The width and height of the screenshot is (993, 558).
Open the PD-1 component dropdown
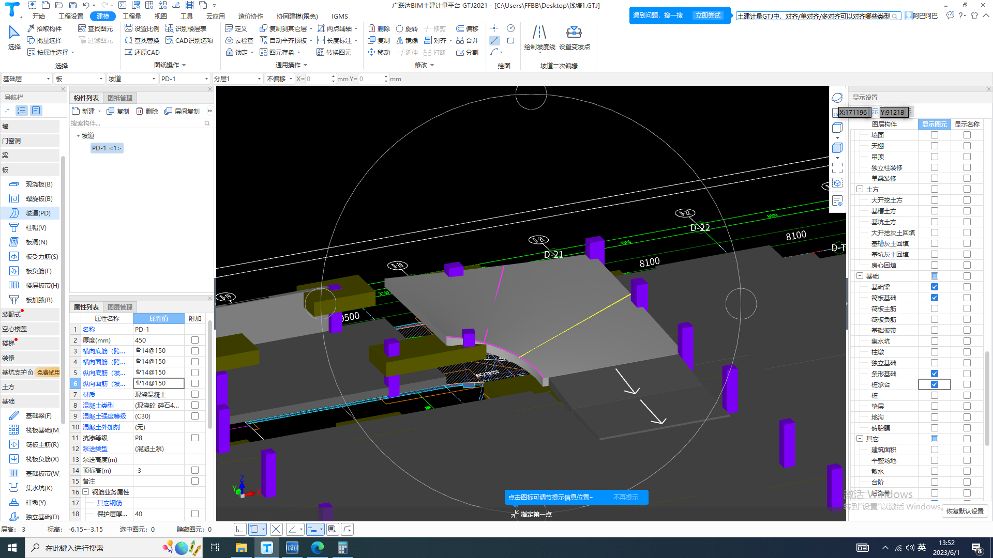tap(184, 79)
